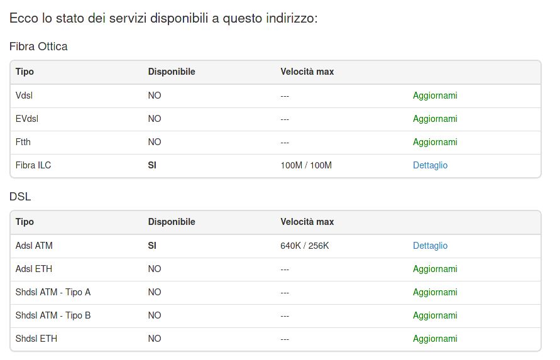Click Aggiornami link in the Shdsl ETH row
The image size is (560, 360).
pyautogui.click(x=435, y=339)
